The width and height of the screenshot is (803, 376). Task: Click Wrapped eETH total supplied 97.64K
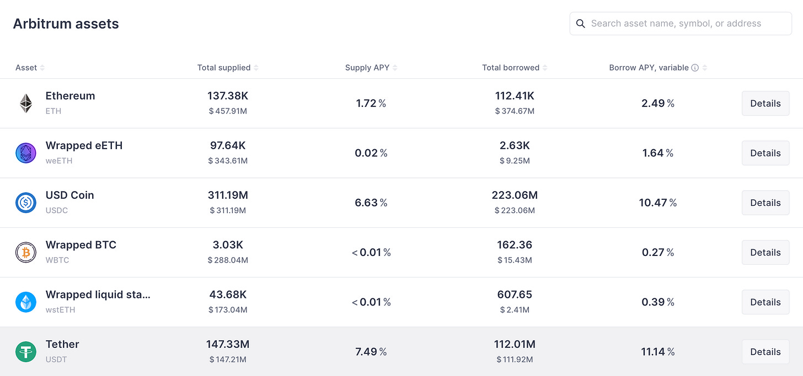(x=228, y=145)
